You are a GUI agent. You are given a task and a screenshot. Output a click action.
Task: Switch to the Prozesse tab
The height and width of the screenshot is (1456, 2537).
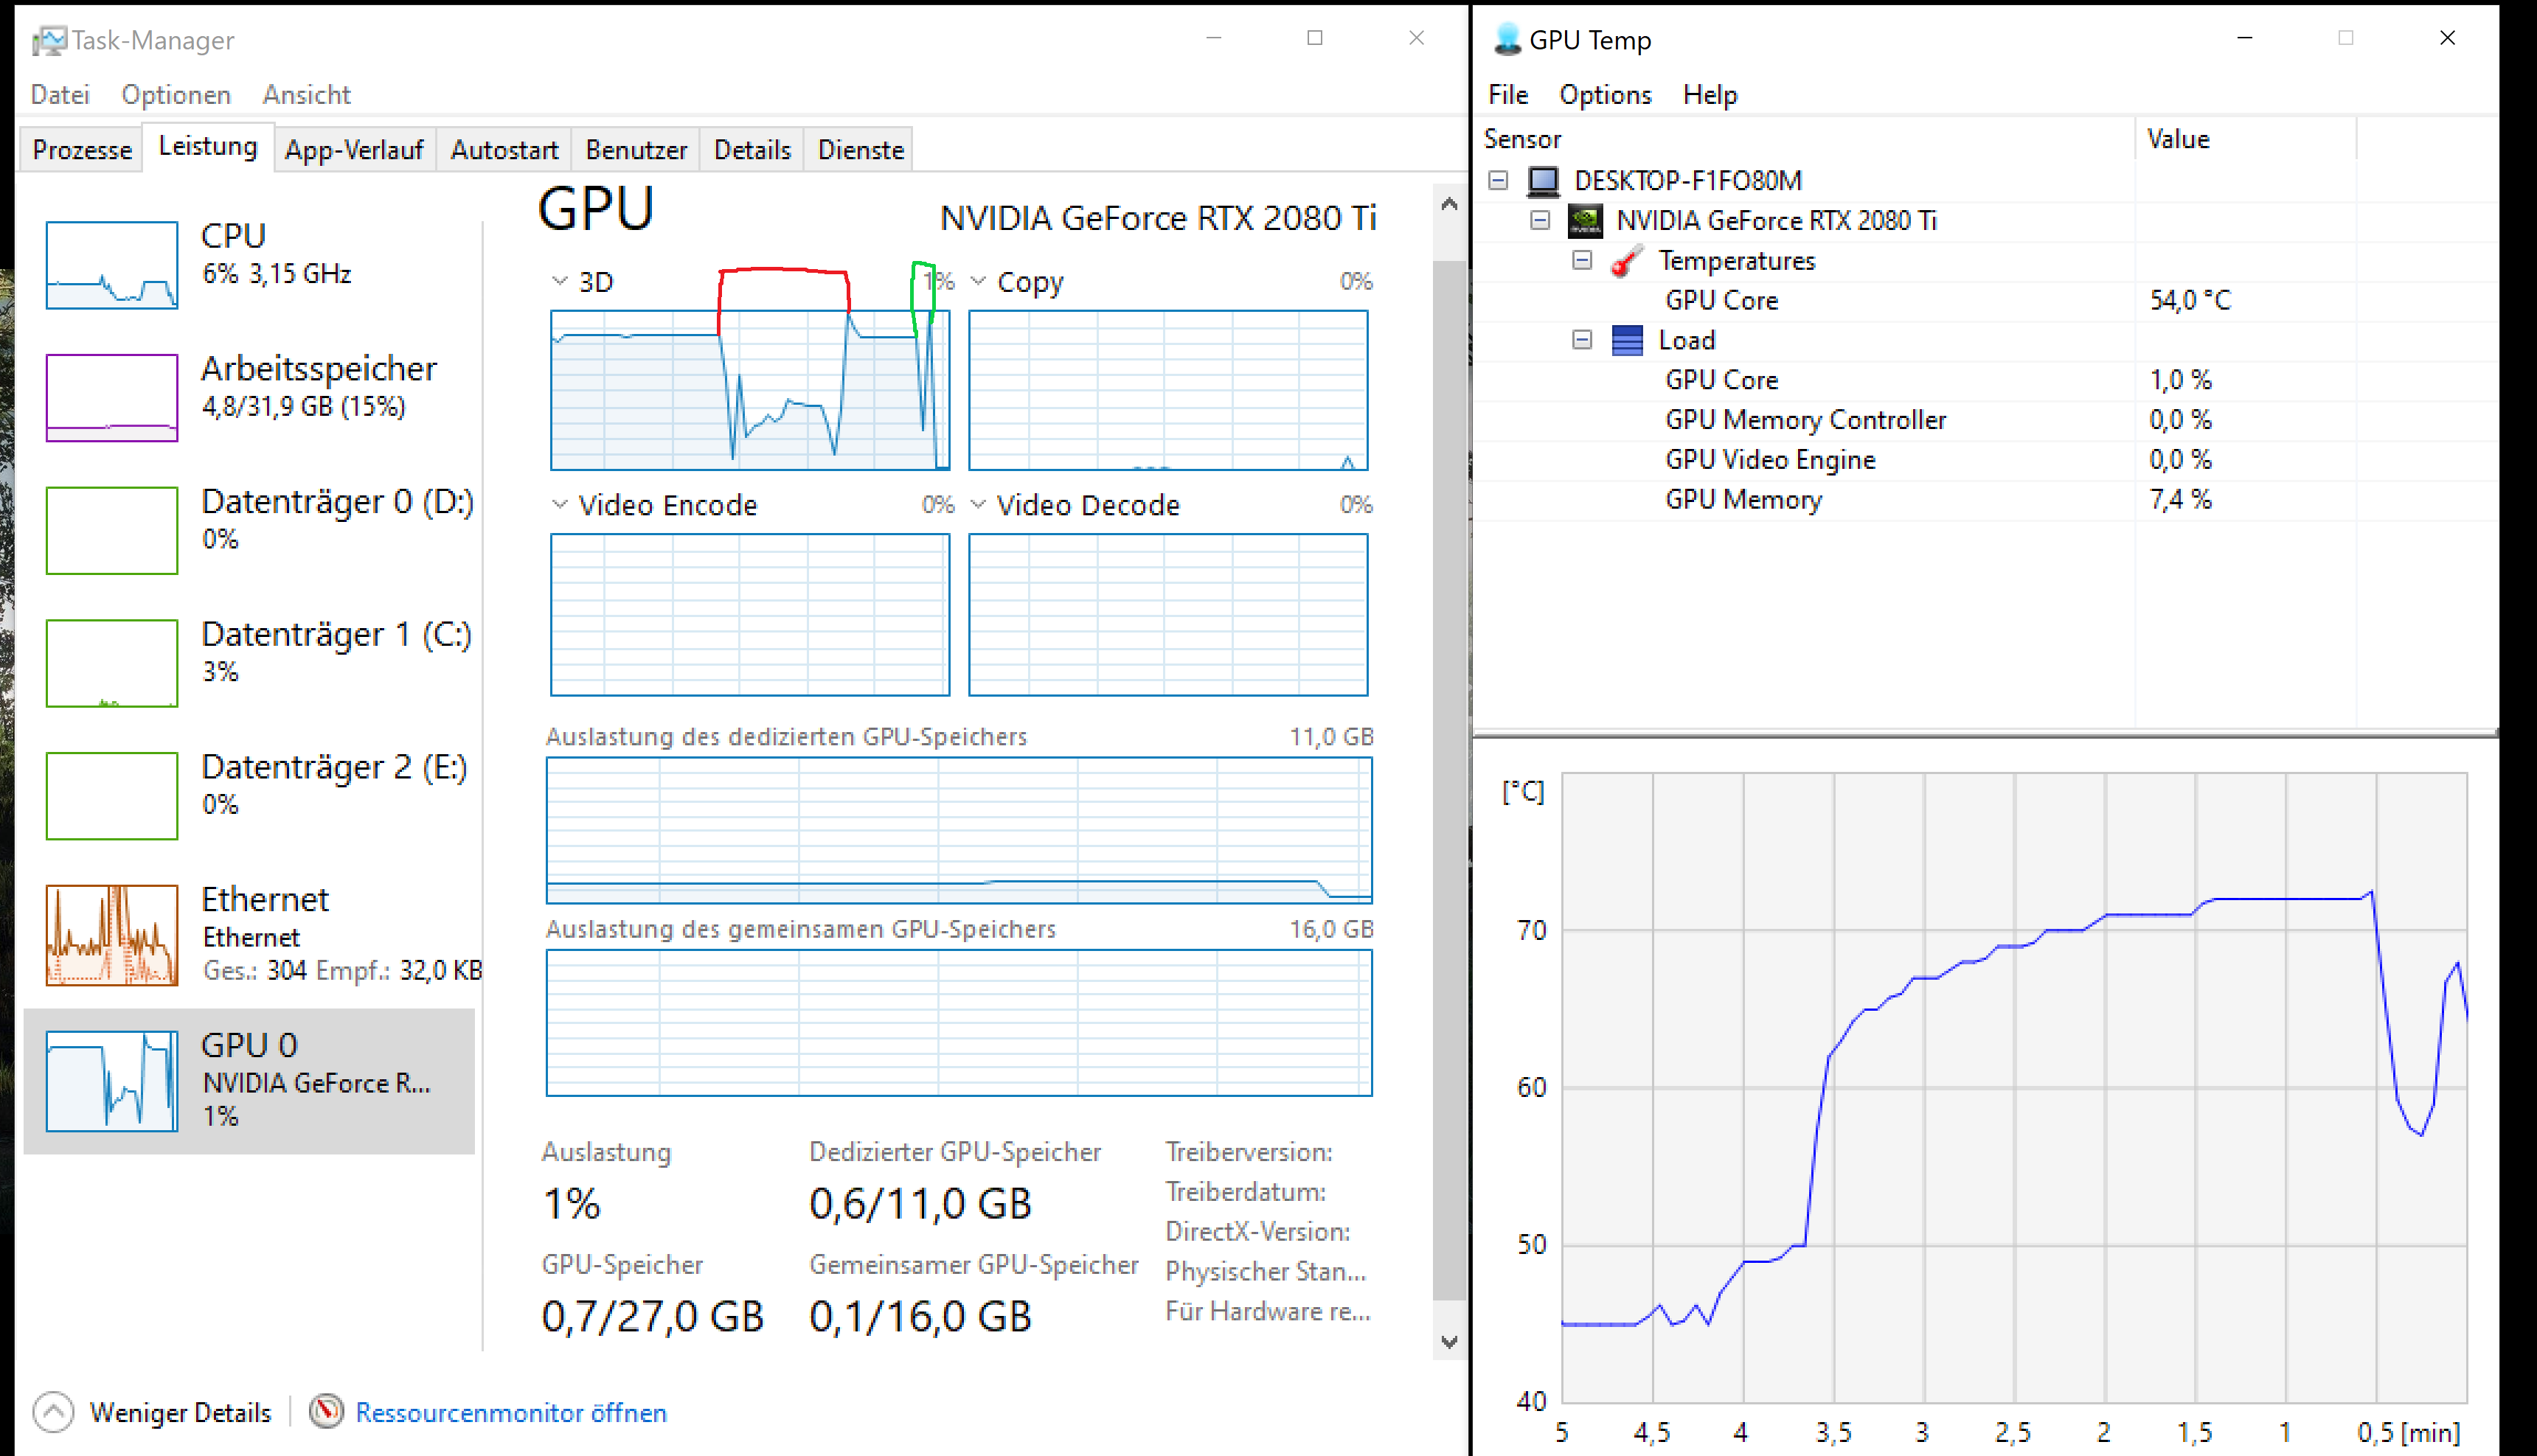click(82, 150)
